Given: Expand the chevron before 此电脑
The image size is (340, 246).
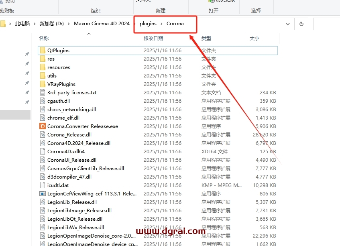Looking at the screenshot, I should coord(10,24).
